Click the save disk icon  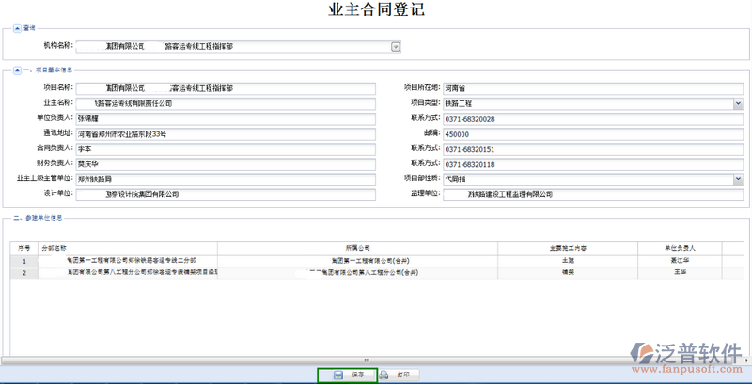coord(337,375)
